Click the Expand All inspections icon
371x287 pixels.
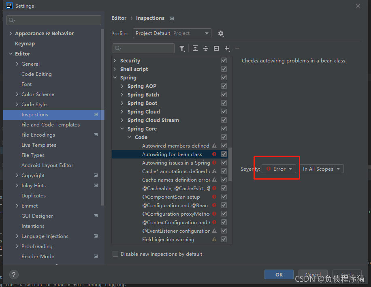(195, 48)
